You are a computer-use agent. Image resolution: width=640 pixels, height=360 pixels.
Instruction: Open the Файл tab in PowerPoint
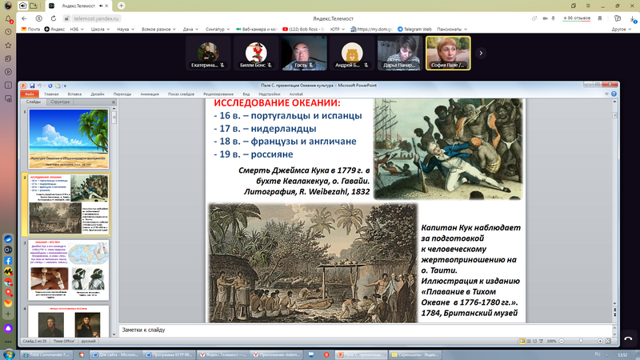pos(30,94)
